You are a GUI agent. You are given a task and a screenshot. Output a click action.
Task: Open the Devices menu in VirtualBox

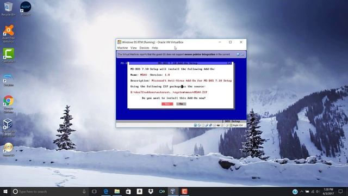point(144,48)
